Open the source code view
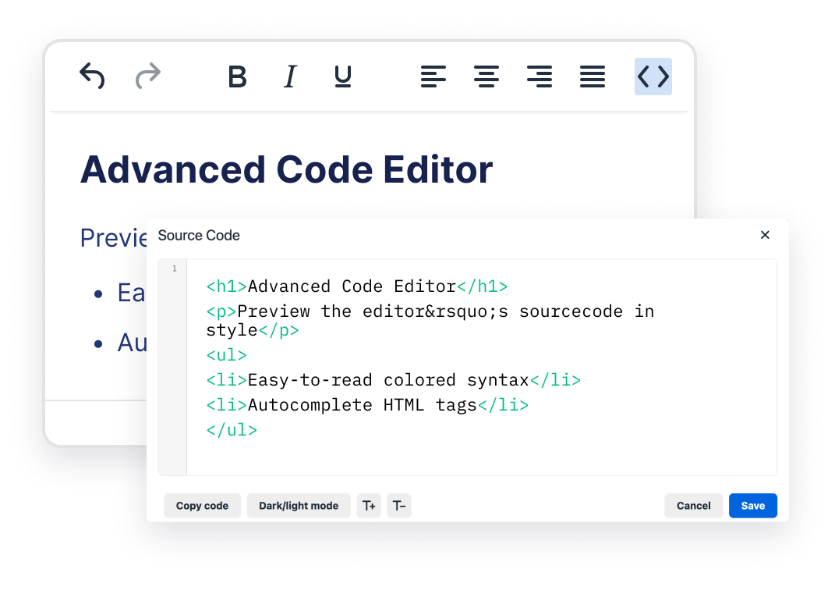Viewport: 828px width, 601px height. (653, 76)
